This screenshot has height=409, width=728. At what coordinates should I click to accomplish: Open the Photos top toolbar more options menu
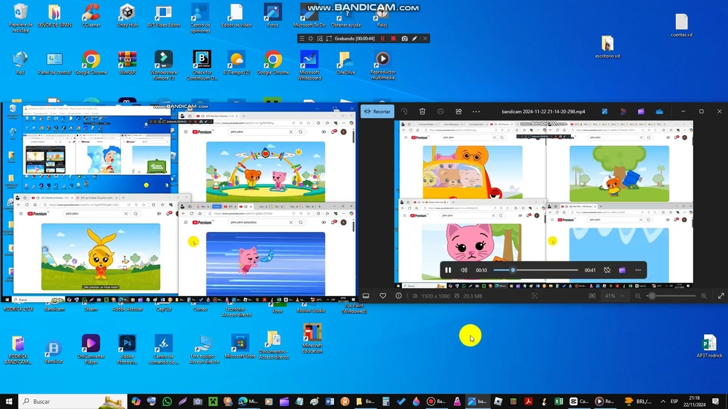477,111
